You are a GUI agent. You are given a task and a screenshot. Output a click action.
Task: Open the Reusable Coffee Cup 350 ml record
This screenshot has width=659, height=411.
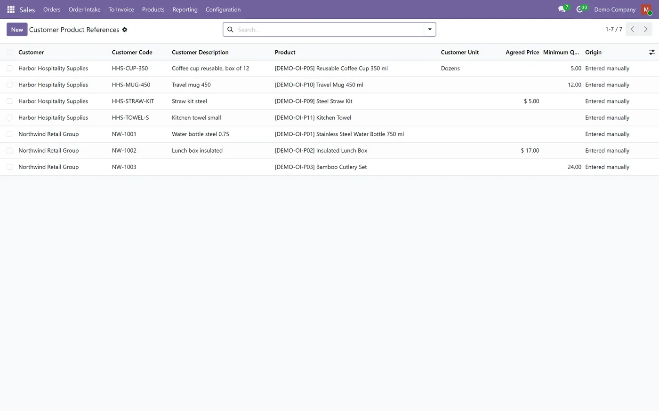(331, 69)
